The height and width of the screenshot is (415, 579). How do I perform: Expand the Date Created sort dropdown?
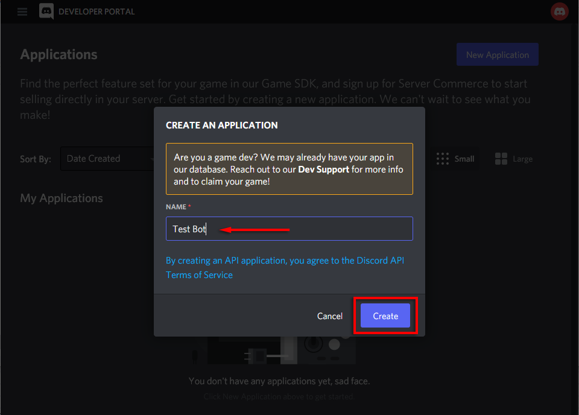(107, 159)
